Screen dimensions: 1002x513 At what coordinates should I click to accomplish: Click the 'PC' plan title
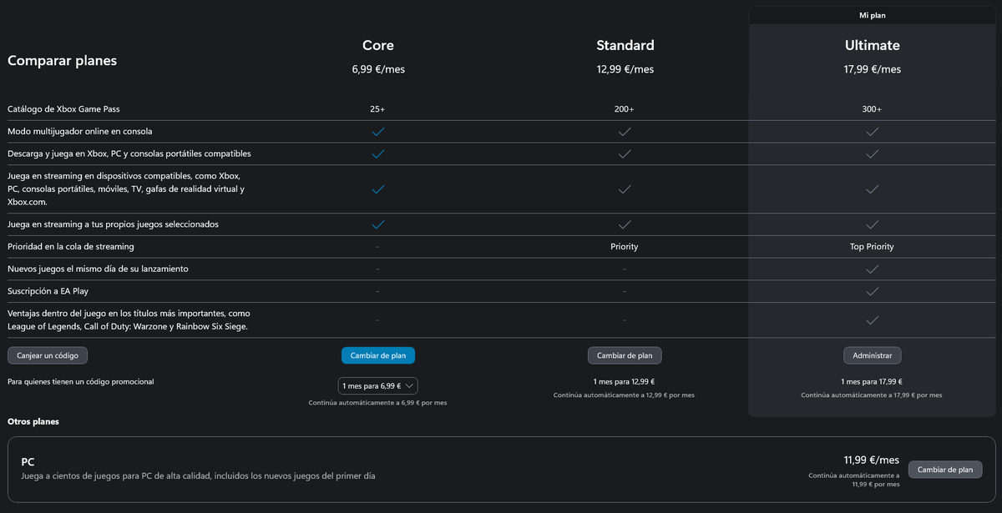pyautogui.click(x=28, y=461)
